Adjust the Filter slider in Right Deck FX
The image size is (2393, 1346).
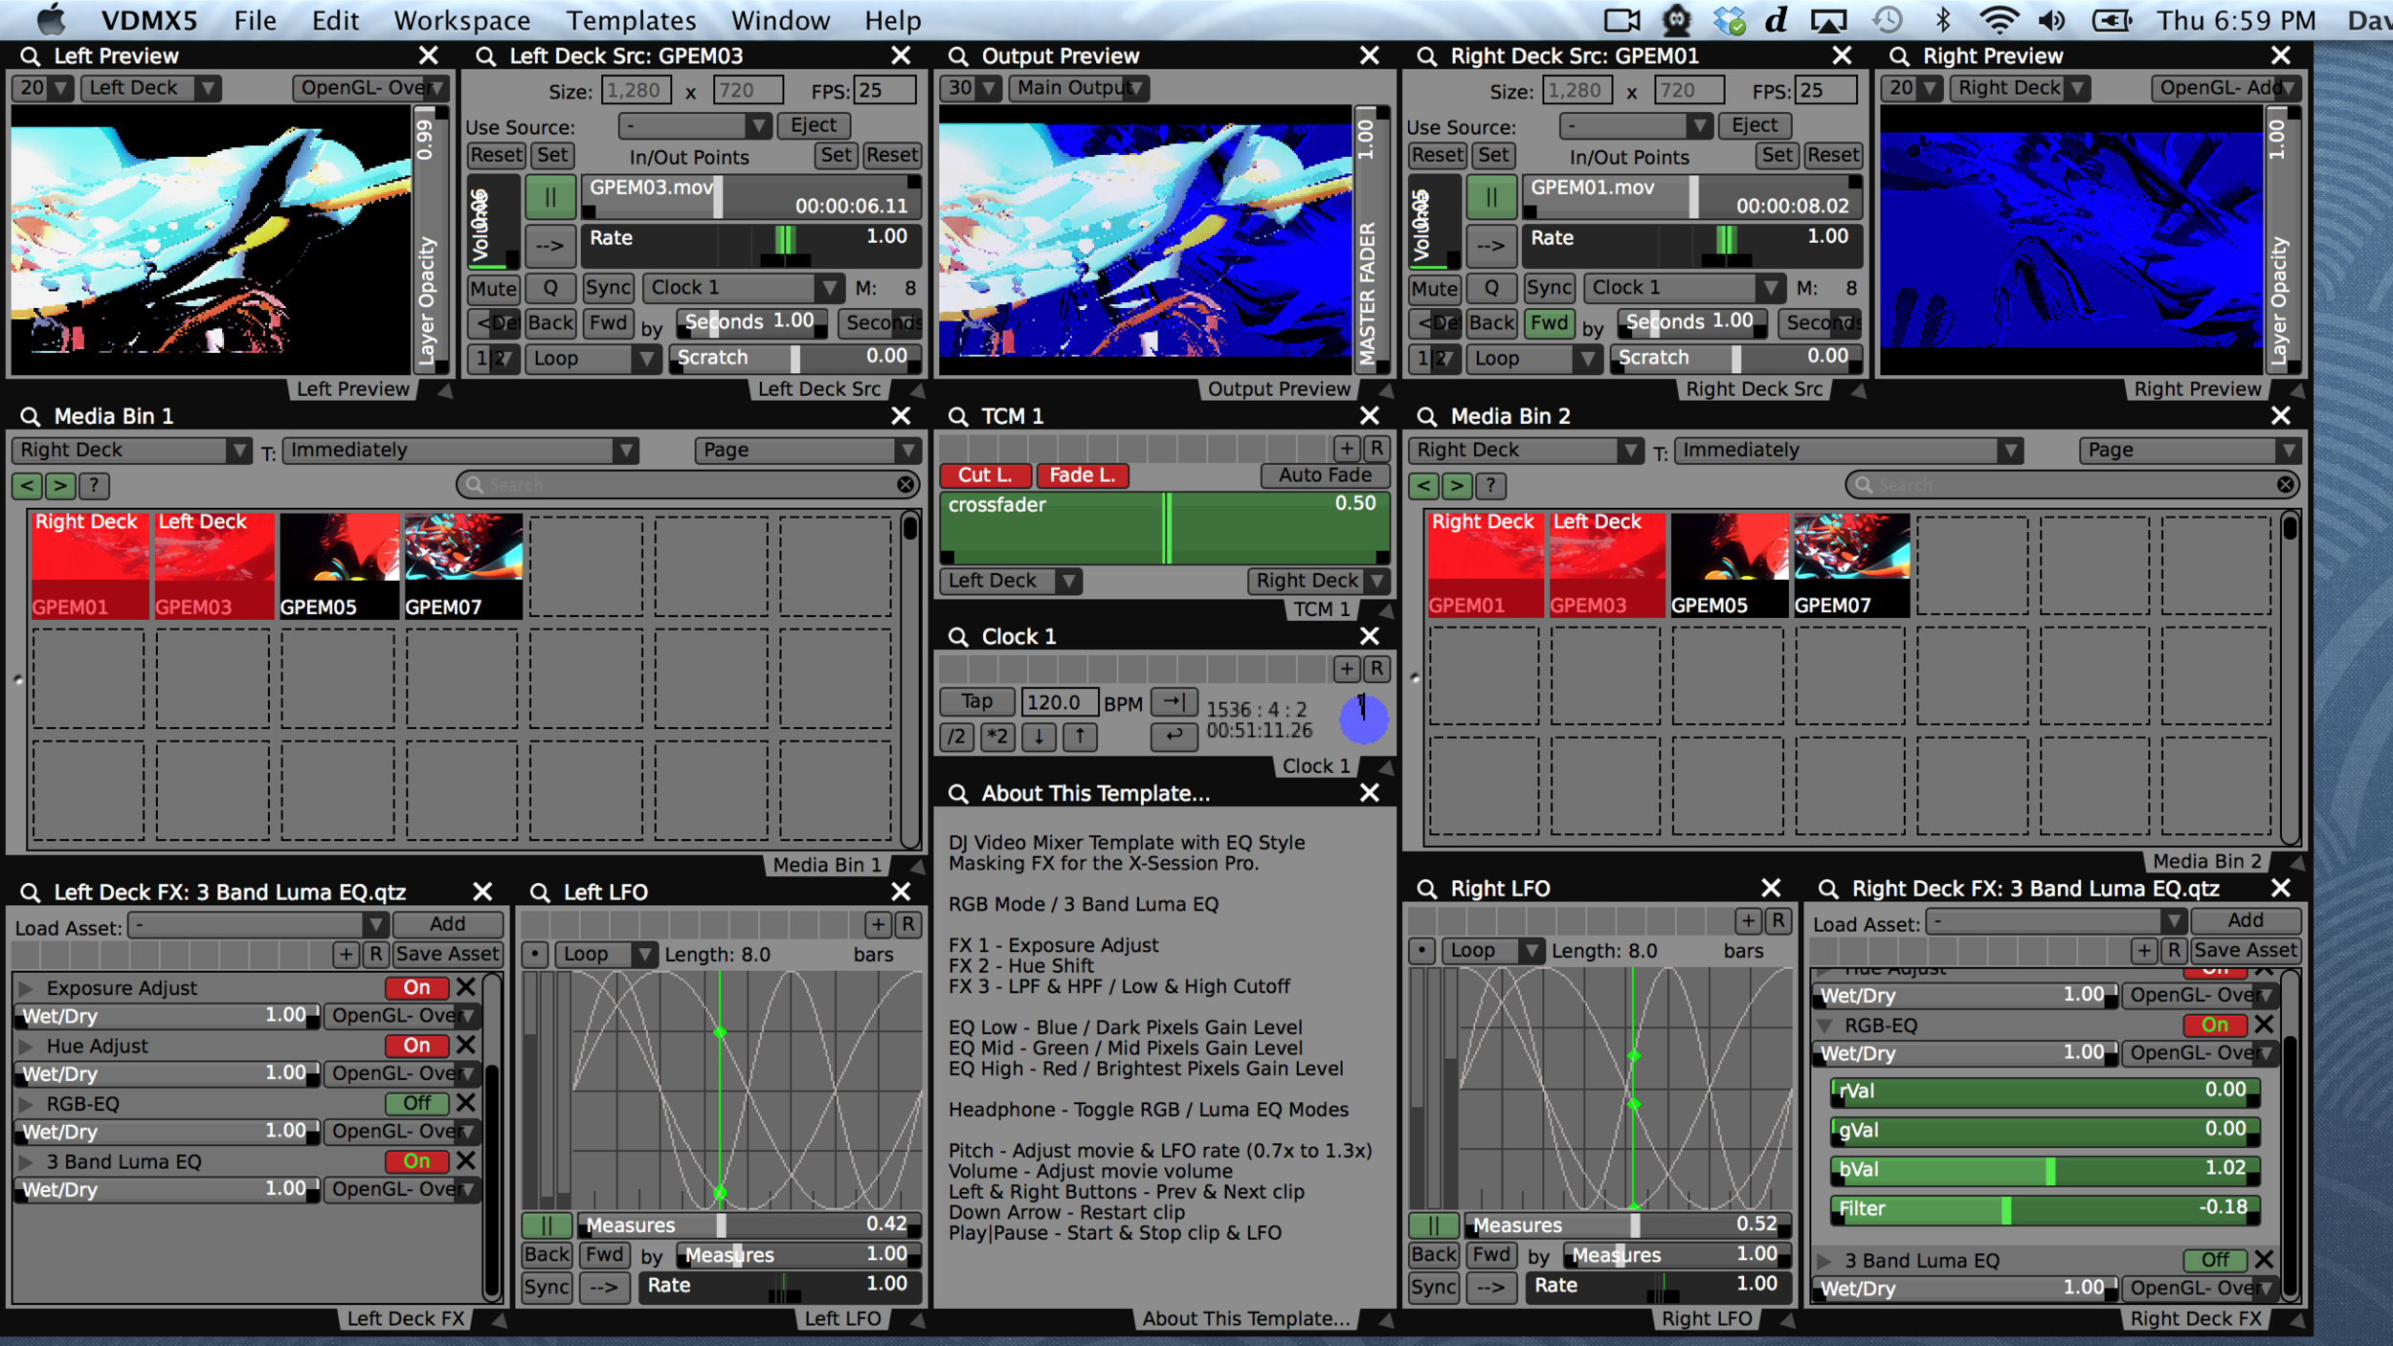pos(2045,1208)
